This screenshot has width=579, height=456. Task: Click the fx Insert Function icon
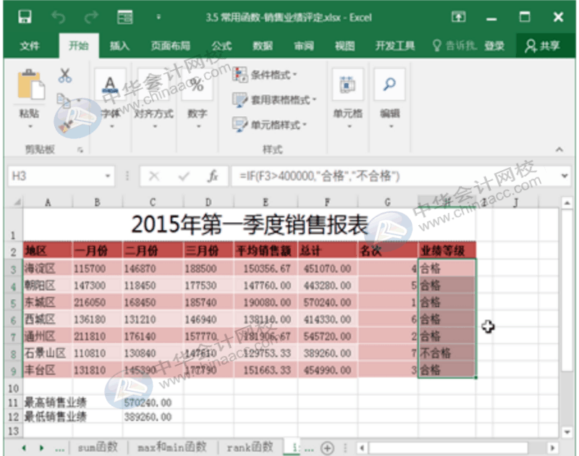coord(213,176)
